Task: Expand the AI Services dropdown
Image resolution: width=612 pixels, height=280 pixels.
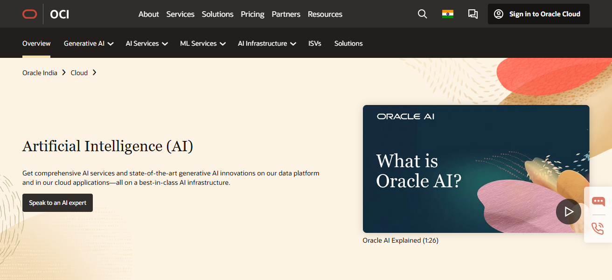Action: pos(146,43)
